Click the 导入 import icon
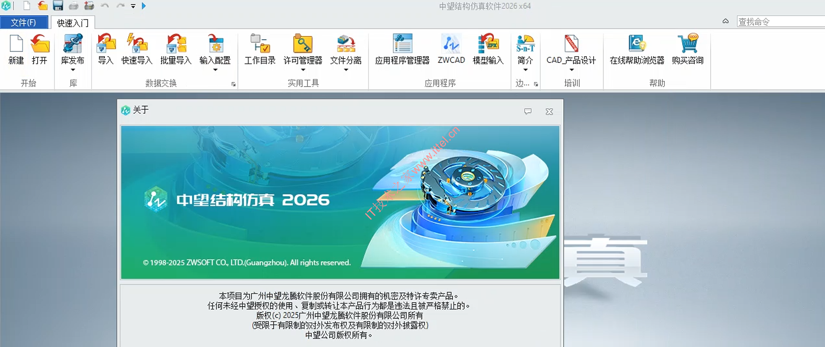The image size is (825, 347). point(105,44)
